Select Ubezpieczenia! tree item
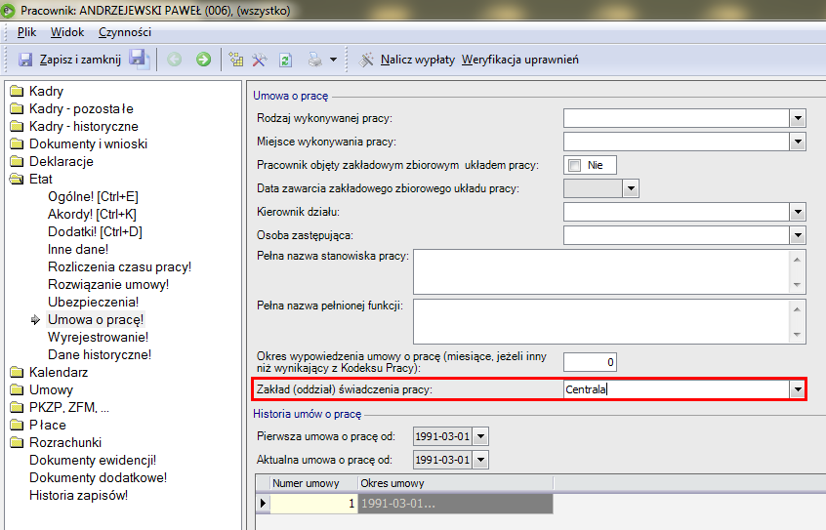 [93, 302]
